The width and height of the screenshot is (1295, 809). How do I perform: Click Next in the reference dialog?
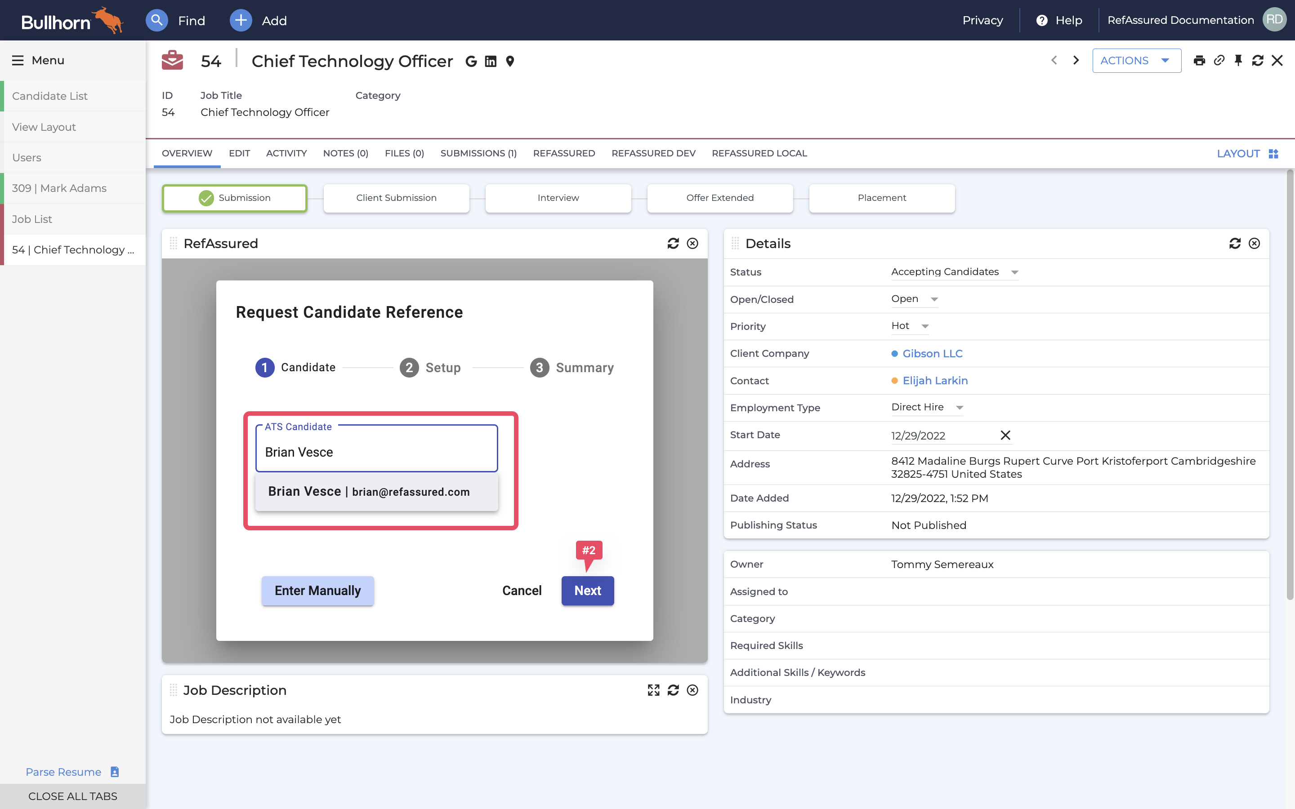coord(587,590)
